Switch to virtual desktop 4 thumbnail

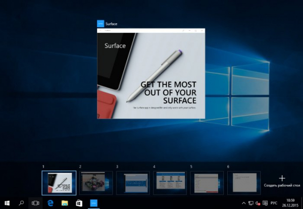click(x=170, y=183)
